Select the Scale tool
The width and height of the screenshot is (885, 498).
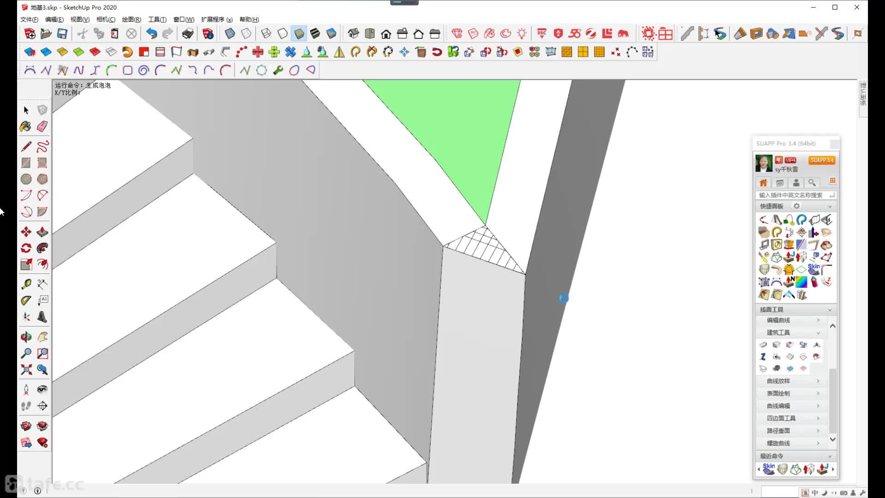point(26,264)
